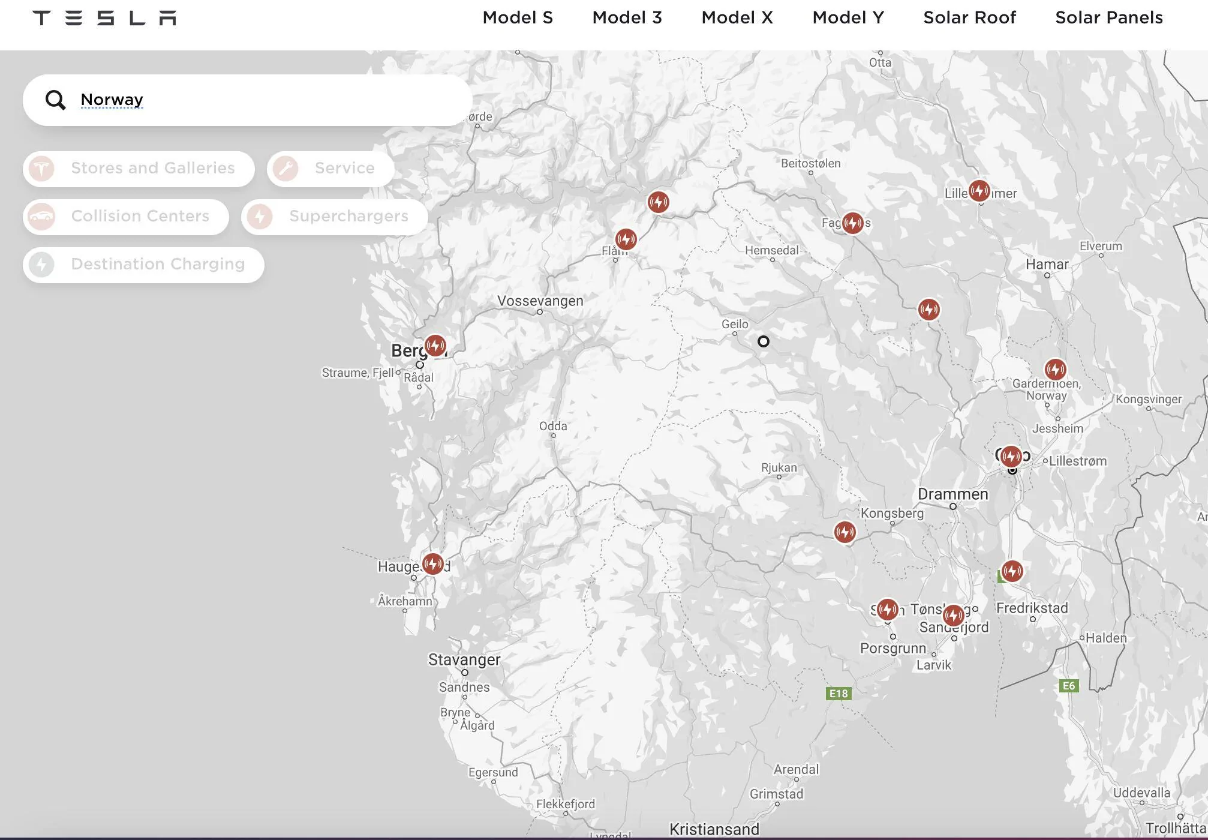This screenshot has height=840, width=1208.
Task: Click the Otta town label
Action: 881,62
